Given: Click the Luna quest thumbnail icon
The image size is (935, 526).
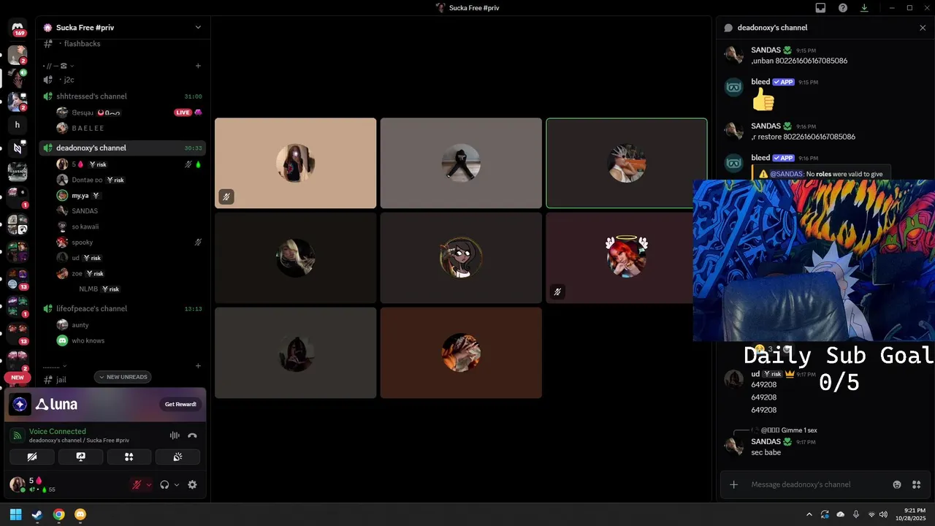Looking at the screenshot, I should click(20, 404).
